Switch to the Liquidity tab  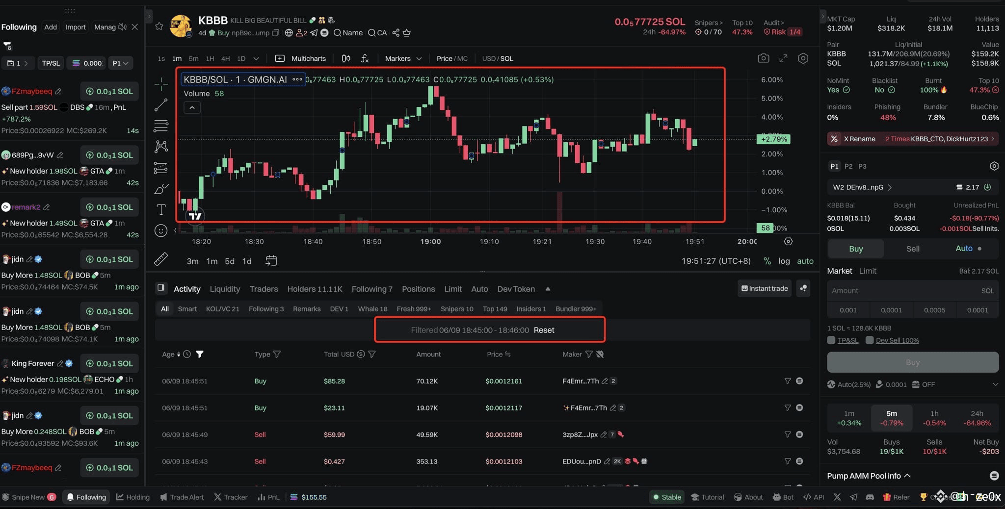pyautogui.click(x=225, y=289)
